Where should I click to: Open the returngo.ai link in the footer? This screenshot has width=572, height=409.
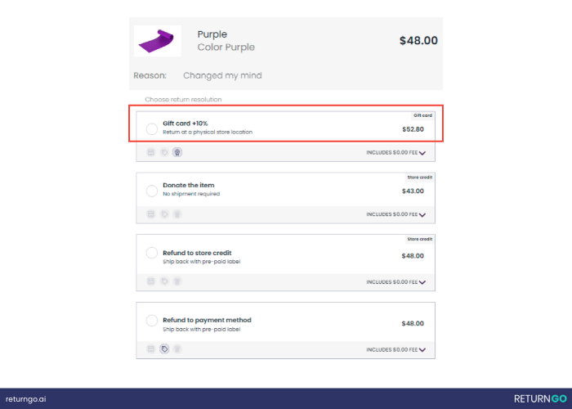click(27, 398)
